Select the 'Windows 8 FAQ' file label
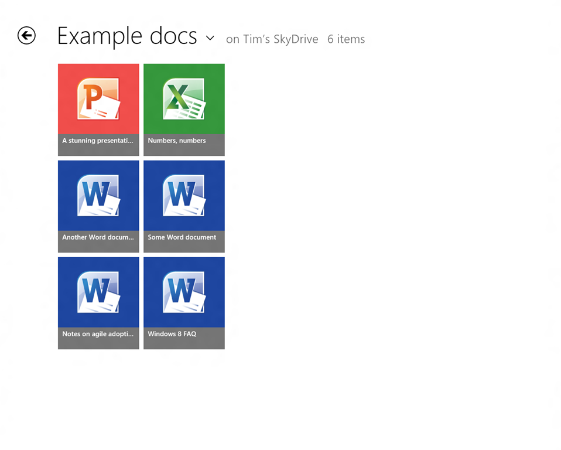561x450 pixels. pyautogui.click(x=172, y=333)
